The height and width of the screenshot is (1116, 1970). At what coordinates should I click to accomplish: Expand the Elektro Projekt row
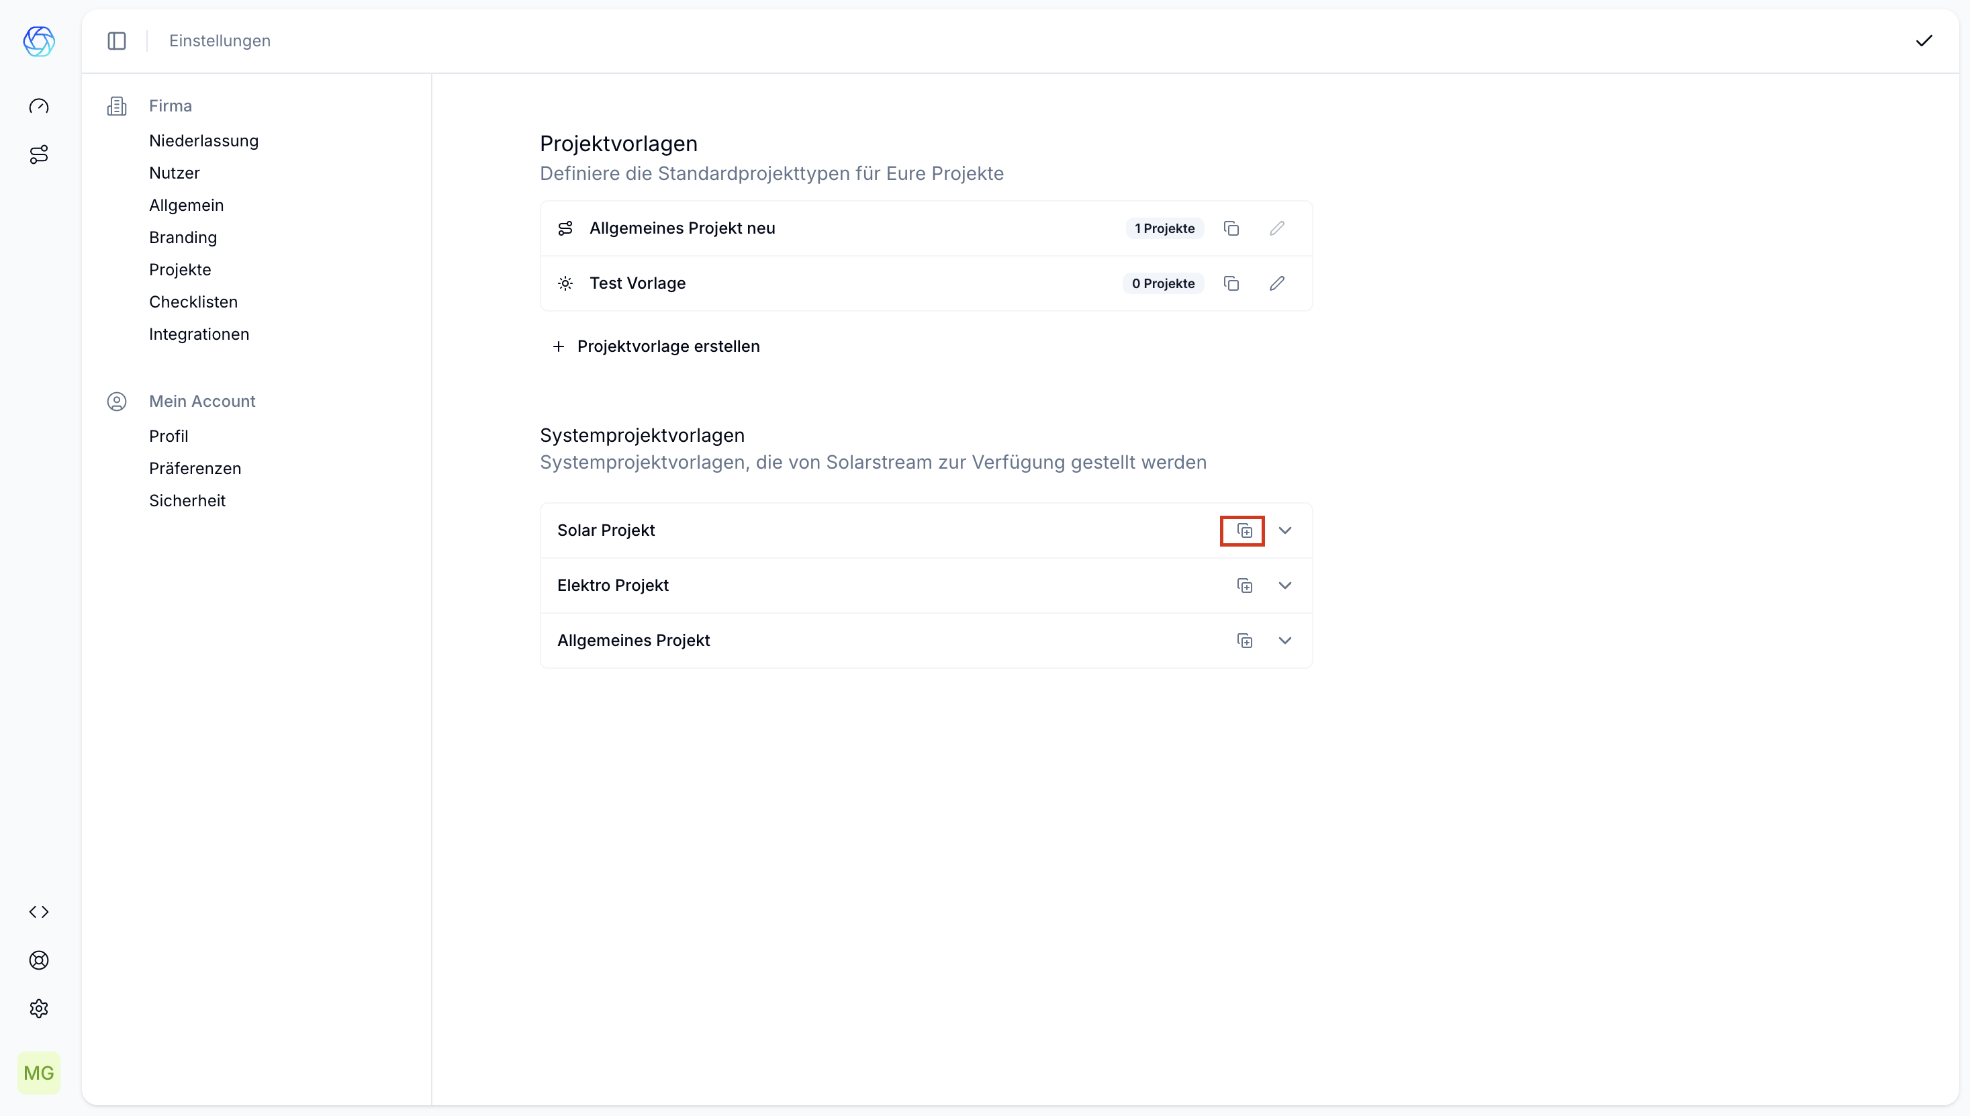[x=1285, y=586]
